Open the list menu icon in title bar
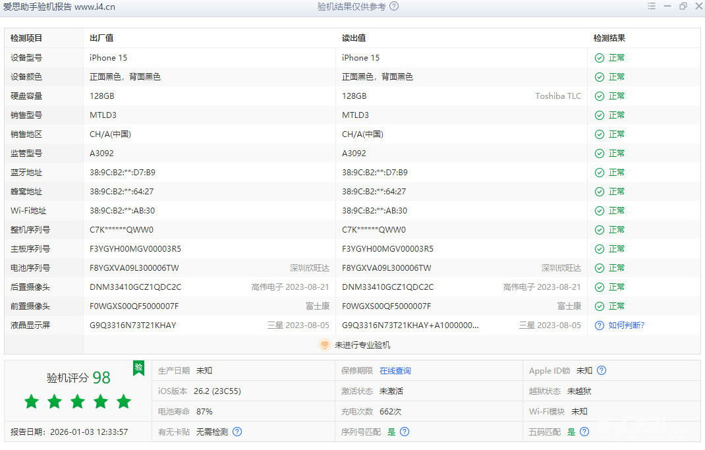The image size is (705, 450). coord(651,7)
